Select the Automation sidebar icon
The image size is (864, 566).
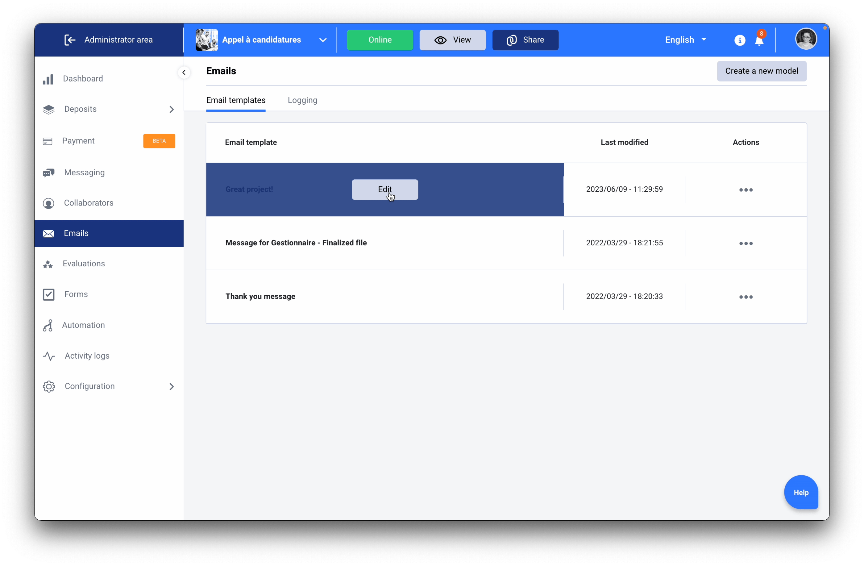tap(49, 325)
